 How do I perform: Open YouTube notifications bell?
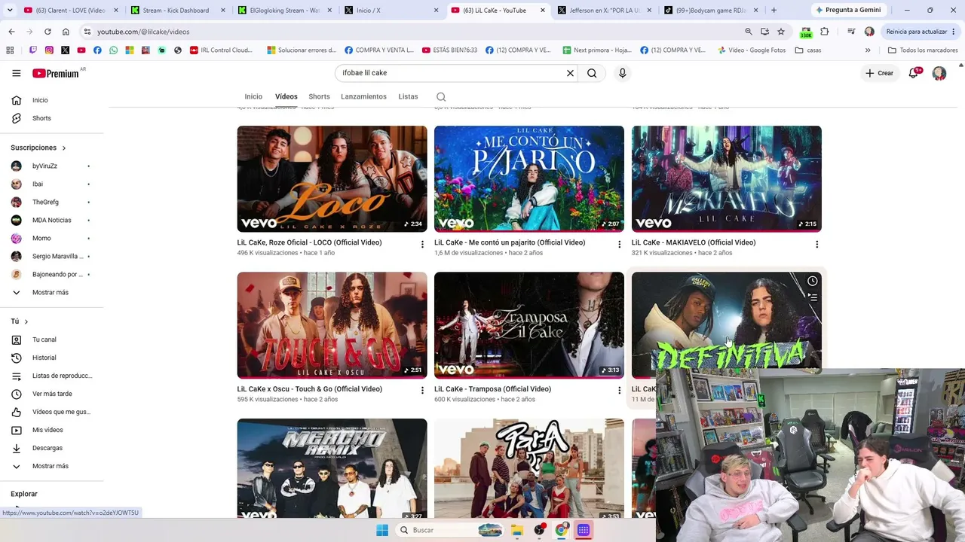(x=914, y=73)
